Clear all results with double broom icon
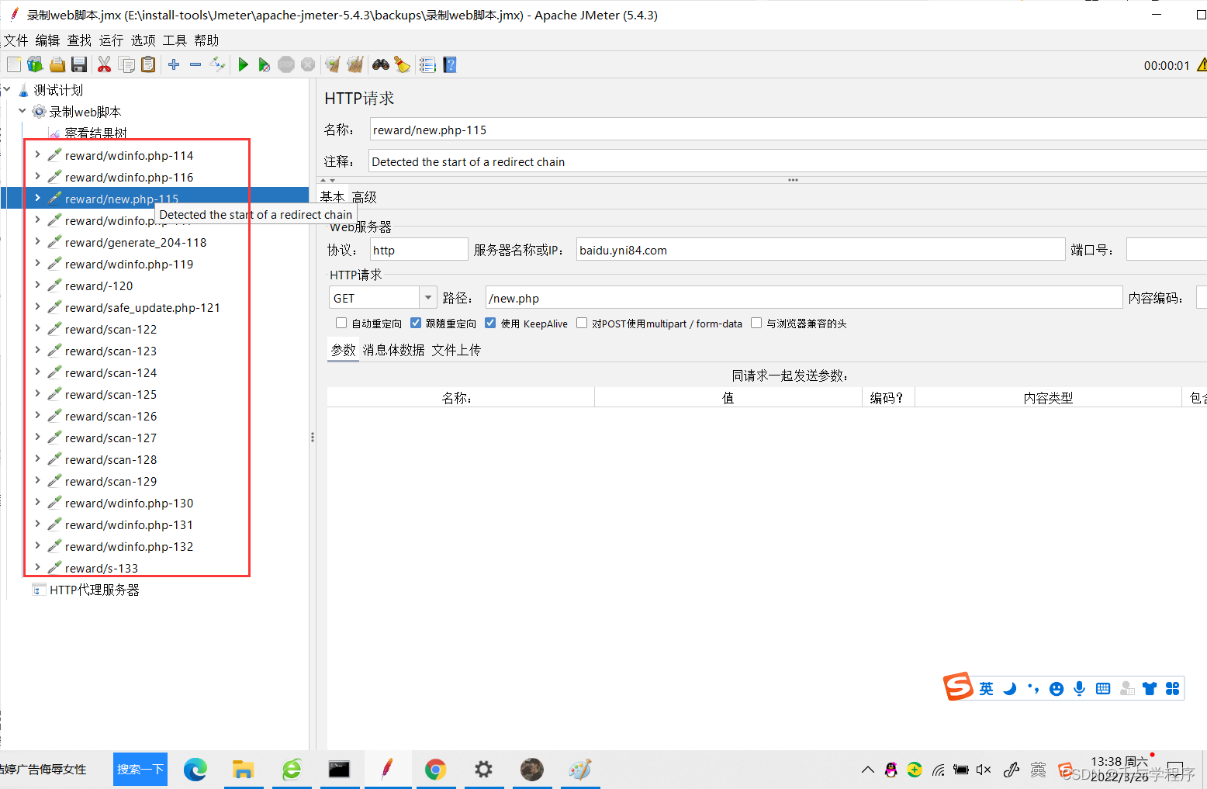The height and width of the screenshot is (789, 1207). [355, 64]
